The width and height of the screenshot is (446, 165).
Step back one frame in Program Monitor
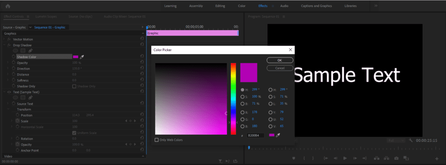click(x=335, y=158)
